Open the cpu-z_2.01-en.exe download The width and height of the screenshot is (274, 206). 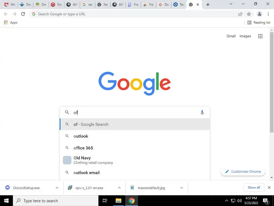(x=89, y=188)
